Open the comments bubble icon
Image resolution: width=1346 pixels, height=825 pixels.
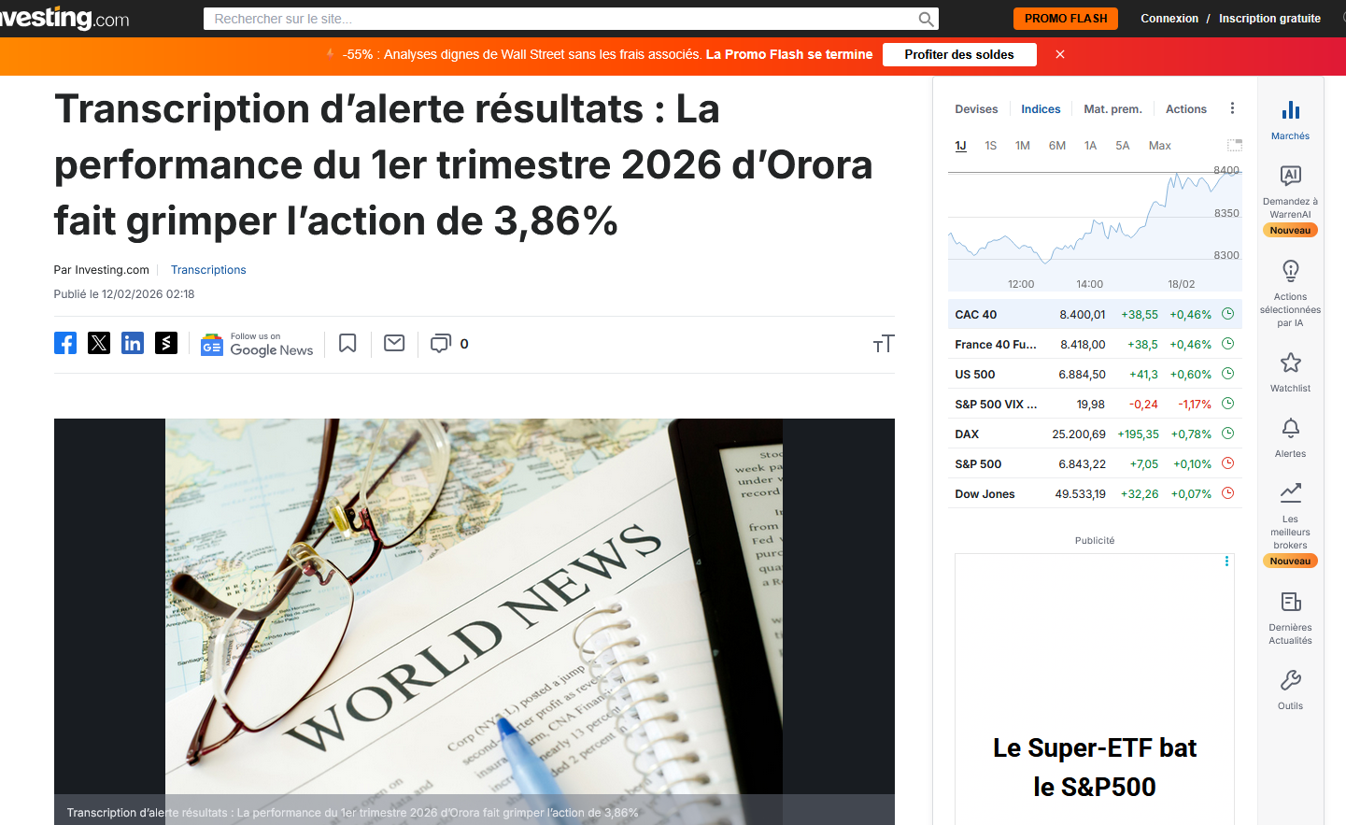point(440,344)
